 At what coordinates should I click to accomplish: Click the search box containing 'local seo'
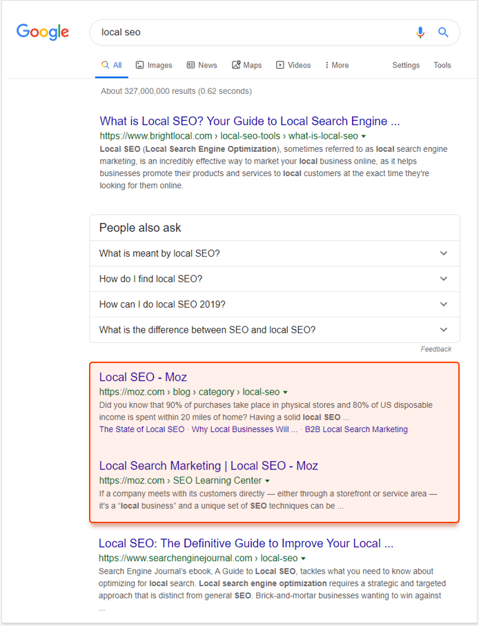[x=275, y=32]
